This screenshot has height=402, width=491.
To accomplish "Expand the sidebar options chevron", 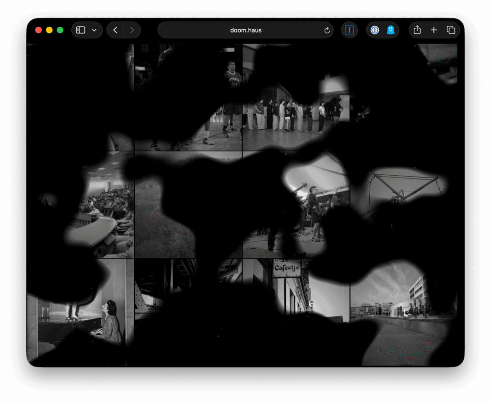I will tap(94, 30).
